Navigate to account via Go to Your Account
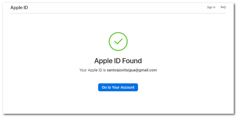This screenshot has height=117, width=237. pos(118,87)
